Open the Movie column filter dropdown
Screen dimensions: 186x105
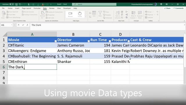tap(56, 41)
